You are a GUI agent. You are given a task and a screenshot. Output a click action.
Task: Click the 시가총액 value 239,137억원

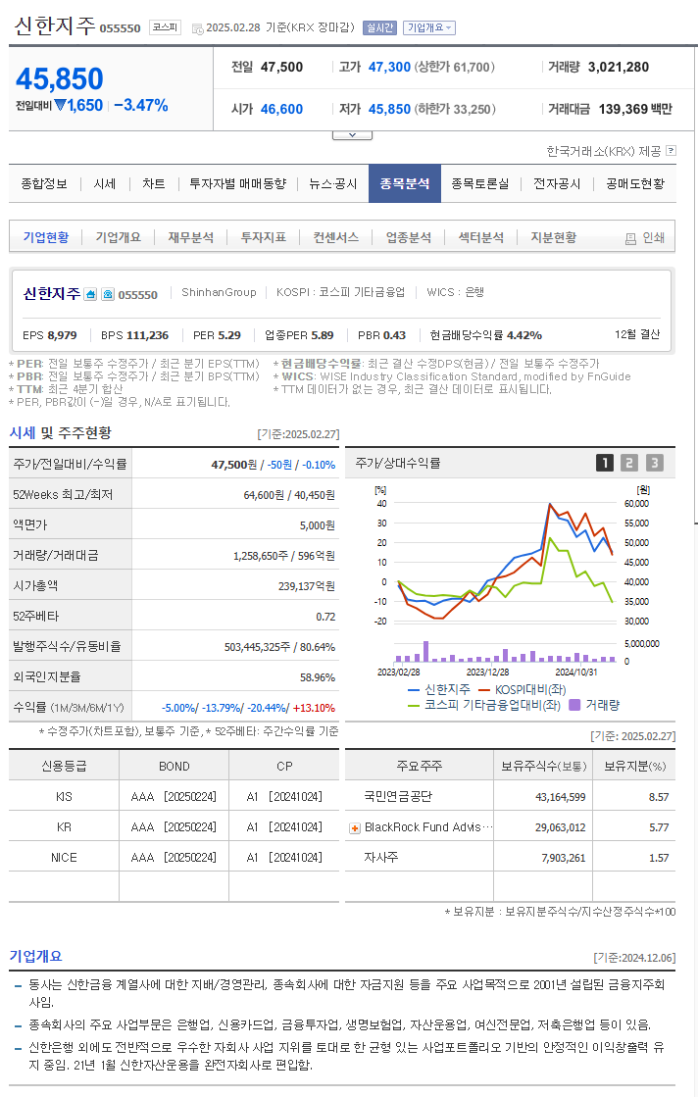(x=306, y=586)
